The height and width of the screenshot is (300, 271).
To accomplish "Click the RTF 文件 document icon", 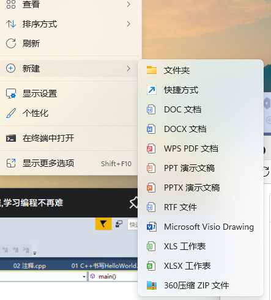I will click(x=151, y=207).
